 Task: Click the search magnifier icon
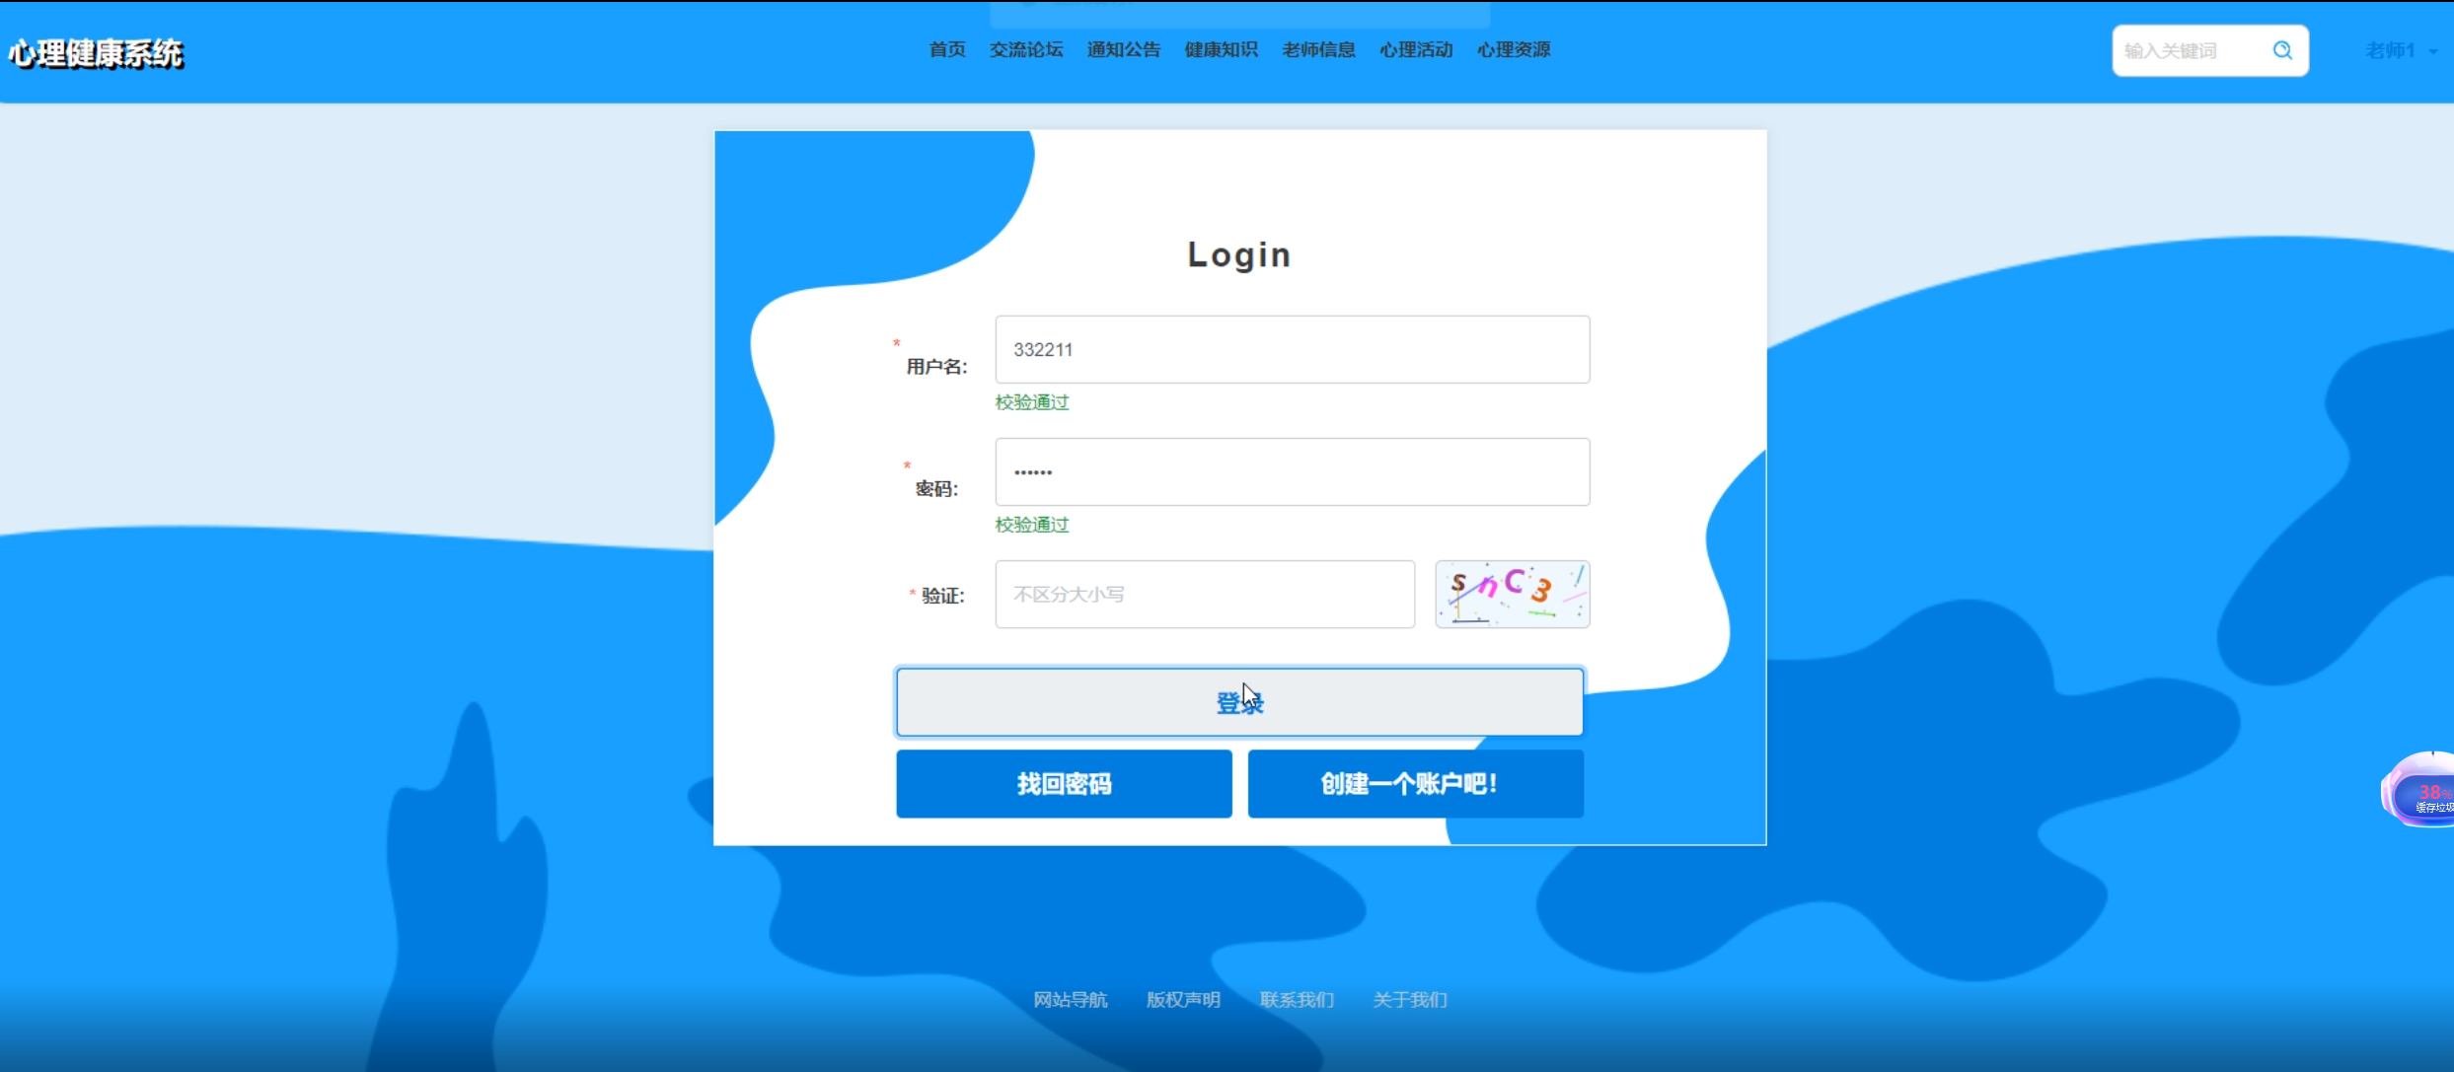(2282, 50)
